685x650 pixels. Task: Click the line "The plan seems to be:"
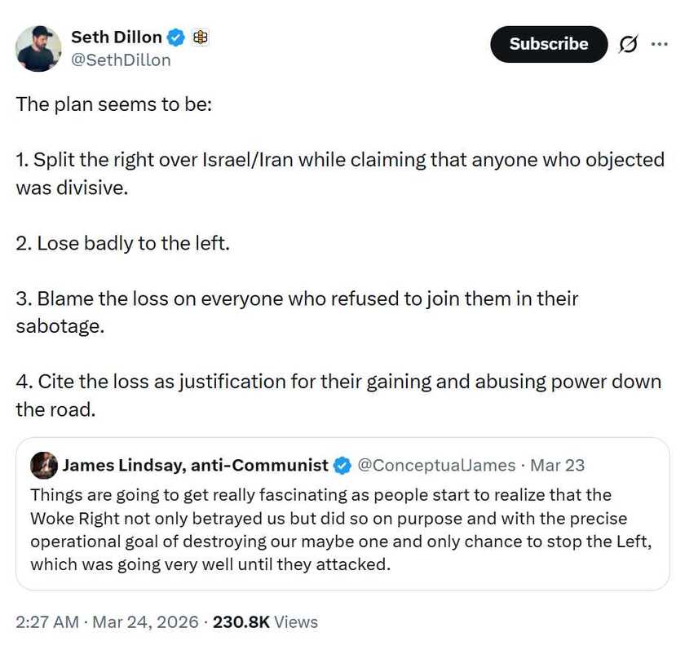pyautogui.click(x=113, y=105)
